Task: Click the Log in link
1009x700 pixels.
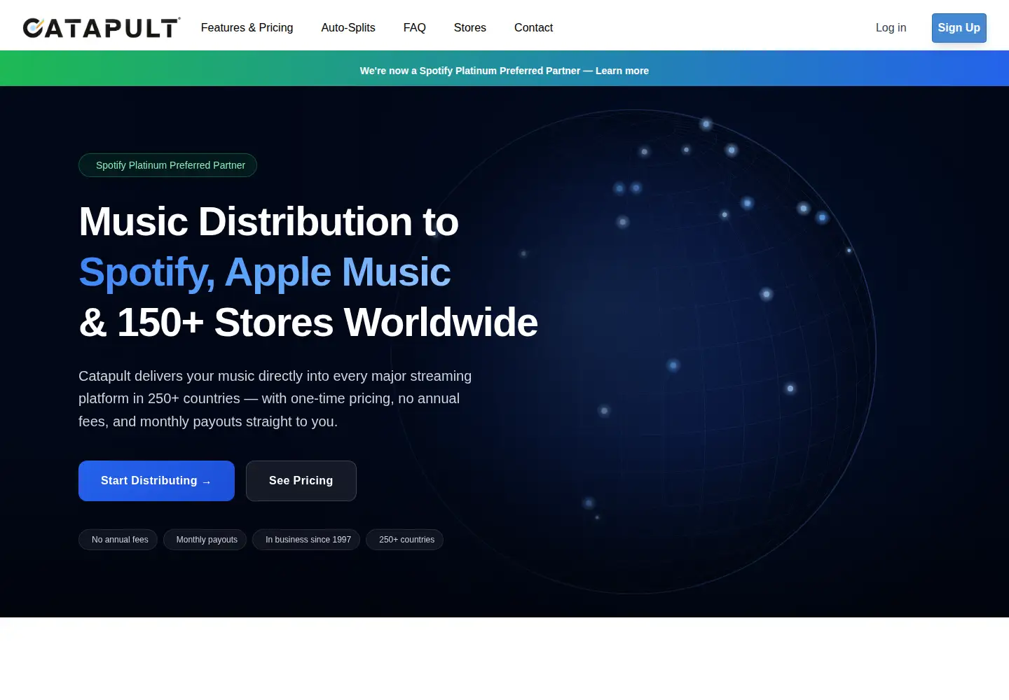Action: (891, 28)
